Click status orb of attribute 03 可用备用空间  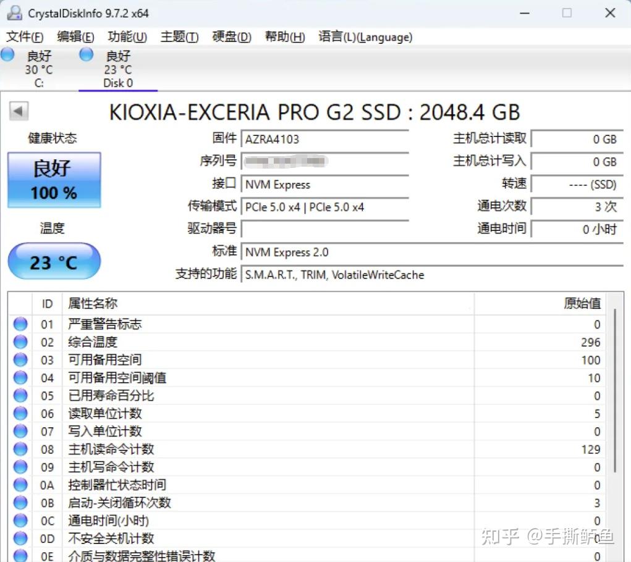coord(20,359)
